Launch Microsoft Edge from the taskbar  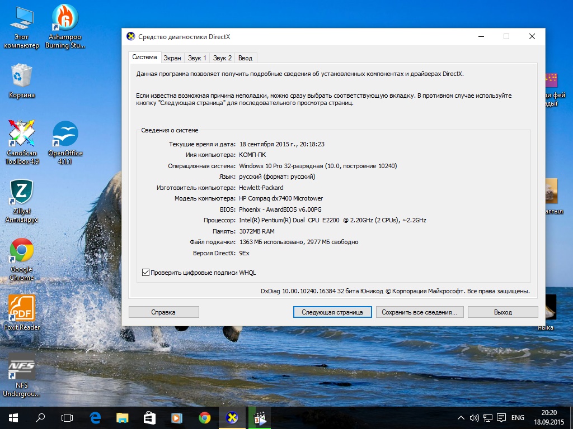(94, 417)
